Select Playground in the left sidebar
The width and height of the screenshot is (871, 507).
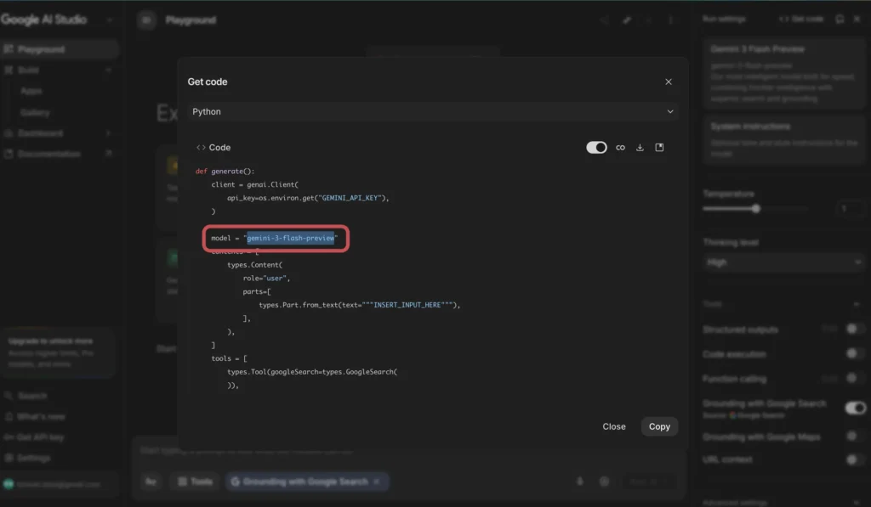pos(59,49)
